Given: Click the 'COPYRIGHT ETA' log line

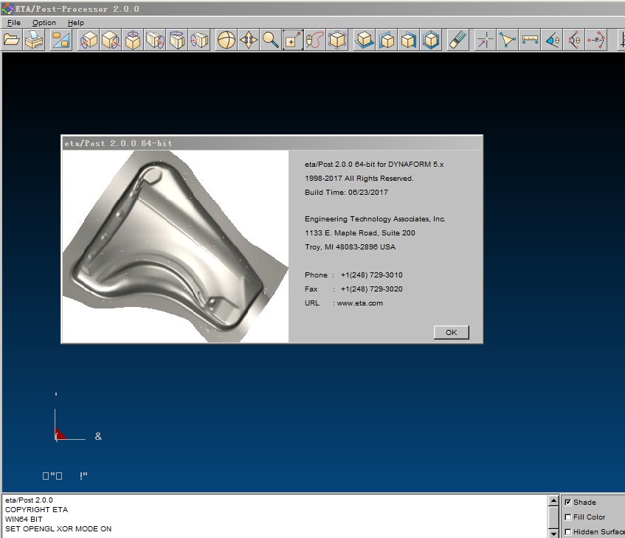Looking at the screenshot, I should pyautogui.click(x=36, y=510).
